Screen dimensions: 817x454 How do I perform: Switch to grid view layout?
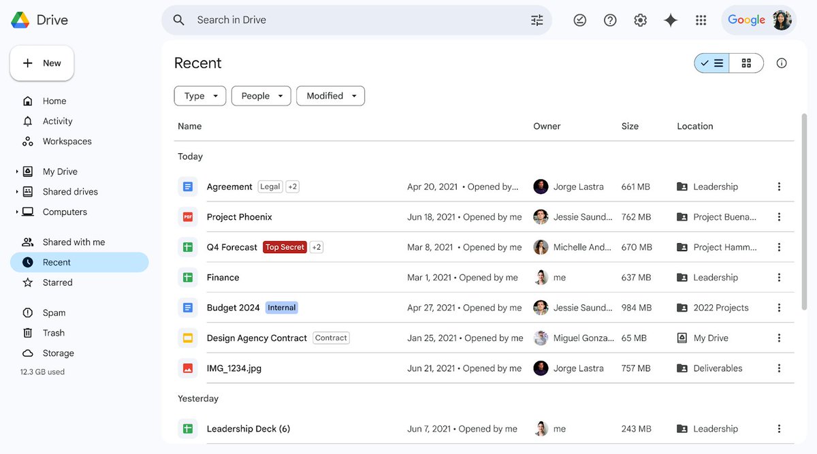(x=746, y=63)
